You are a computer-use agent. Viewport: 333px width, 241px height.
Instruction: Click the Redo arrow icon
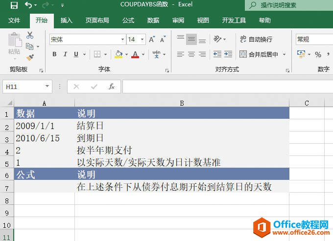pyautogui.click(x=45, y=5)
